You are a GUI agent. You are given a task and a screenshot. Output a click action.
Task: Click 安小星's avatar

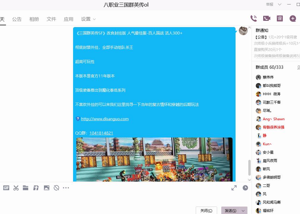(258, 152)
